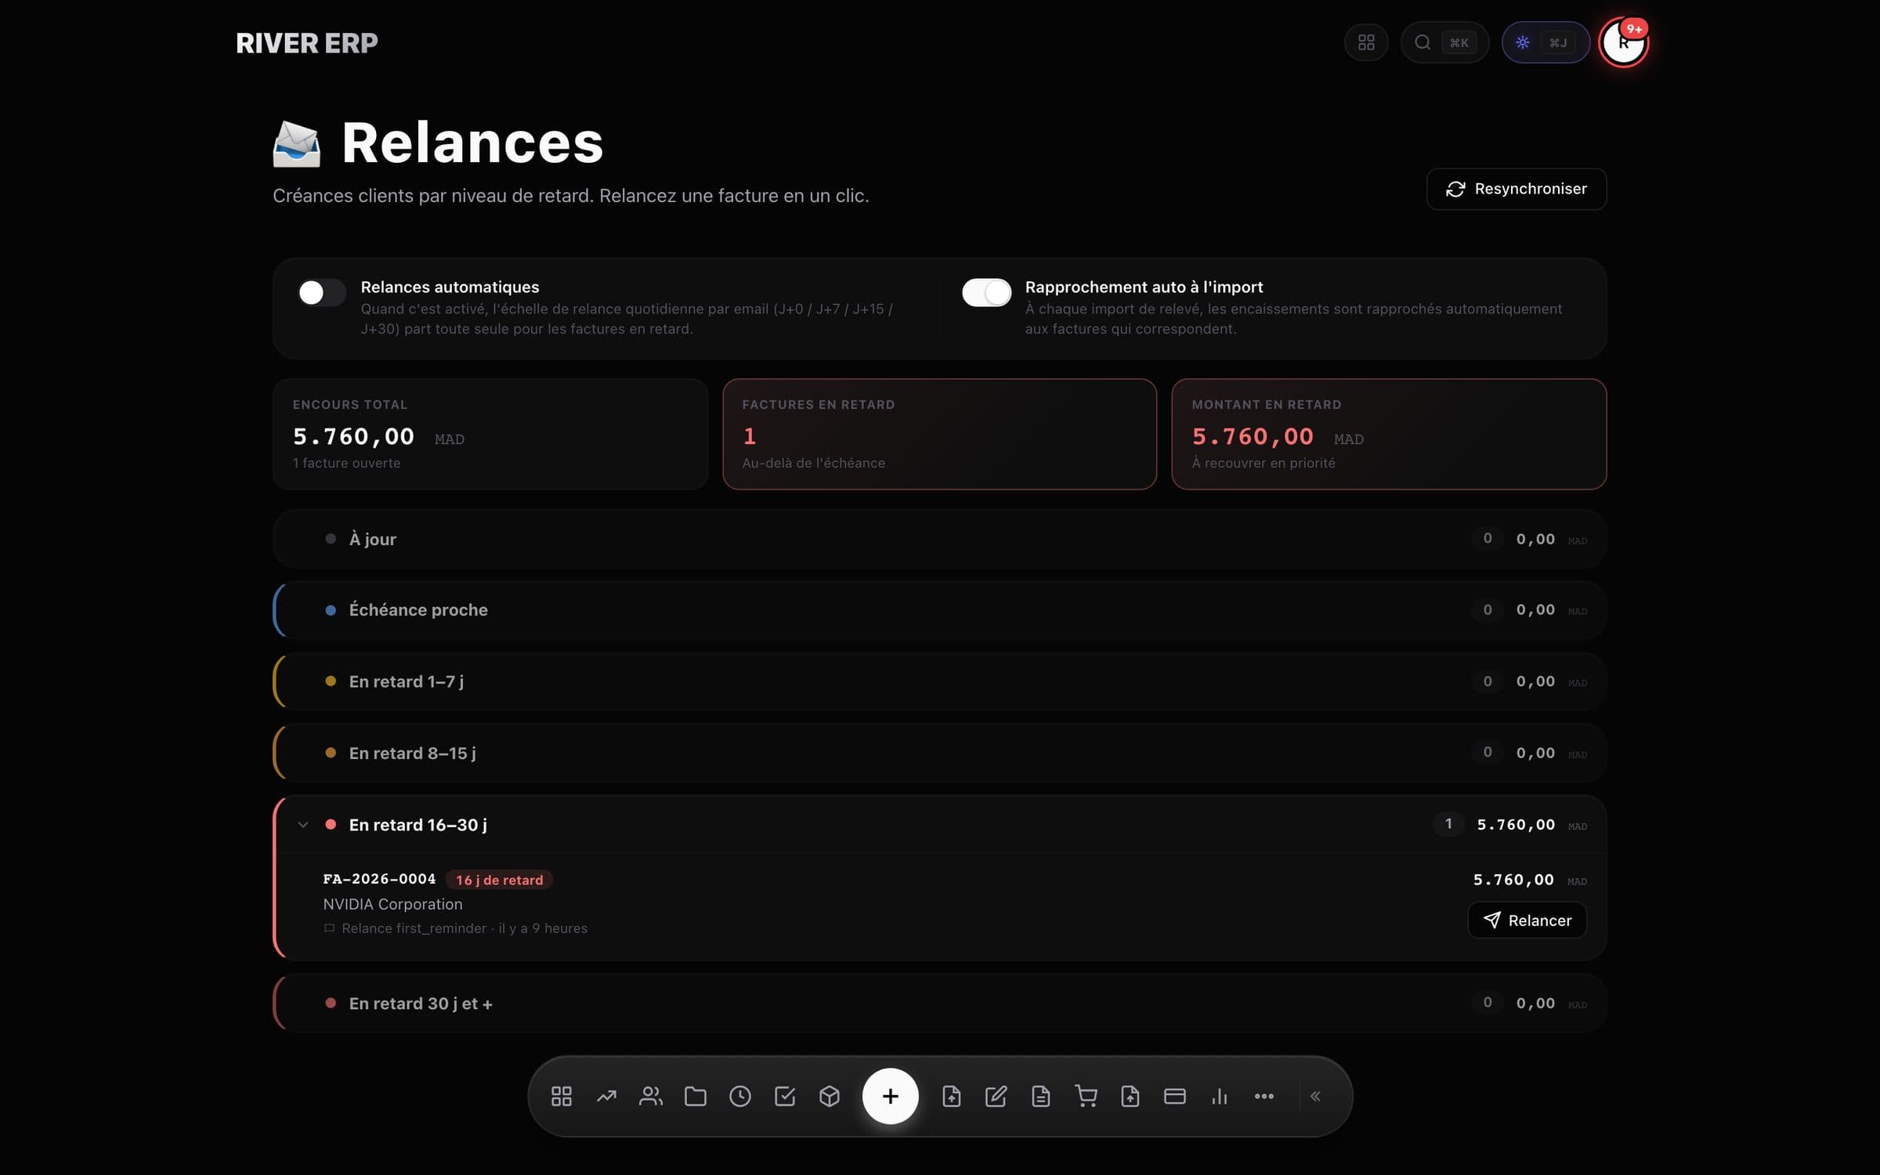Click the Relancer button for FA-2026-0004

point(1527,920)
